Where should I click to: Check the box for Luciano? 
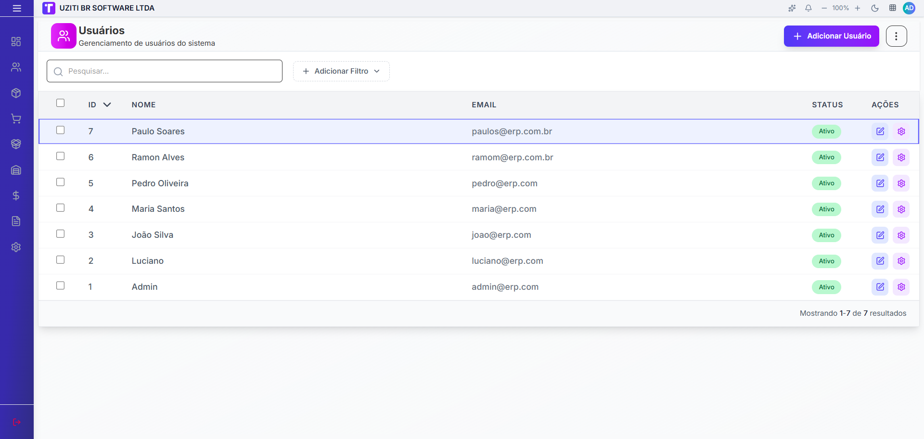pyautogui.click(x=60, y=260)
